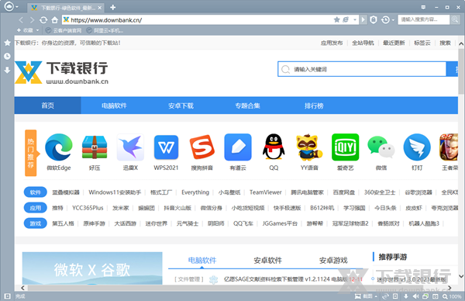Open the address bar dropdown arrow
The width and height of the screenshot is (465, 301).
coord(355,20)
